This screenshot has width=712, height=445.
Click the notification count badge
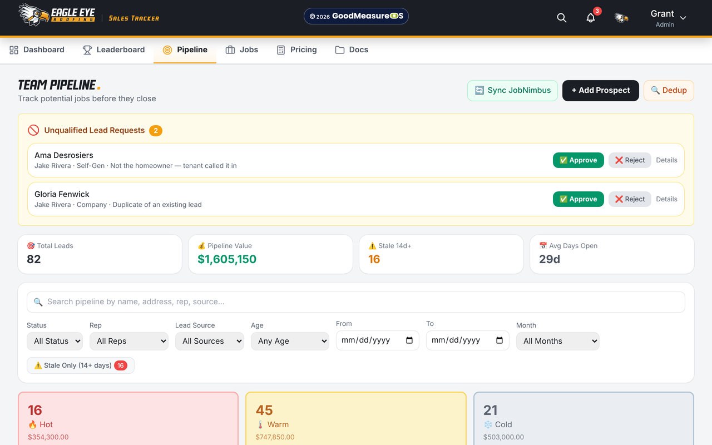coord(597,11)
